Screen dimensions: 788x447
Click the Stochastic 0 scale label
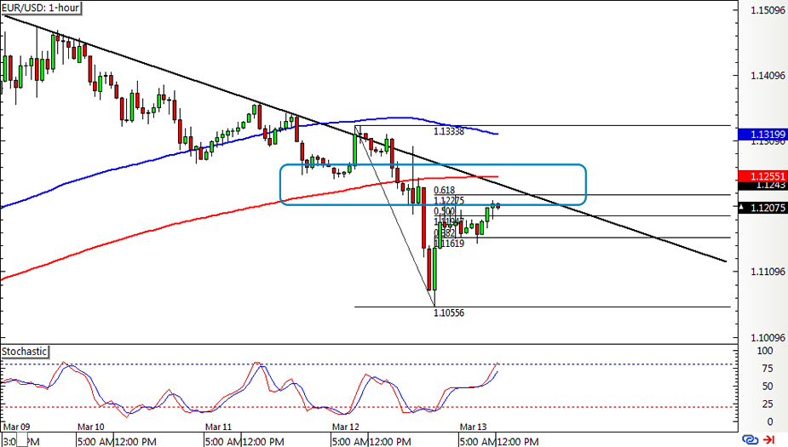pyautogui.click(x=770, y=422)
